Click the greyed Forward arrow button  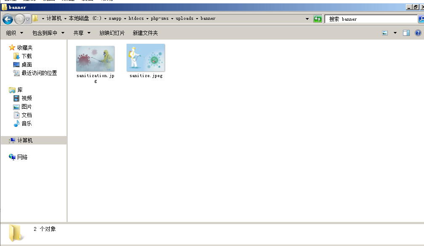(19, 19)
